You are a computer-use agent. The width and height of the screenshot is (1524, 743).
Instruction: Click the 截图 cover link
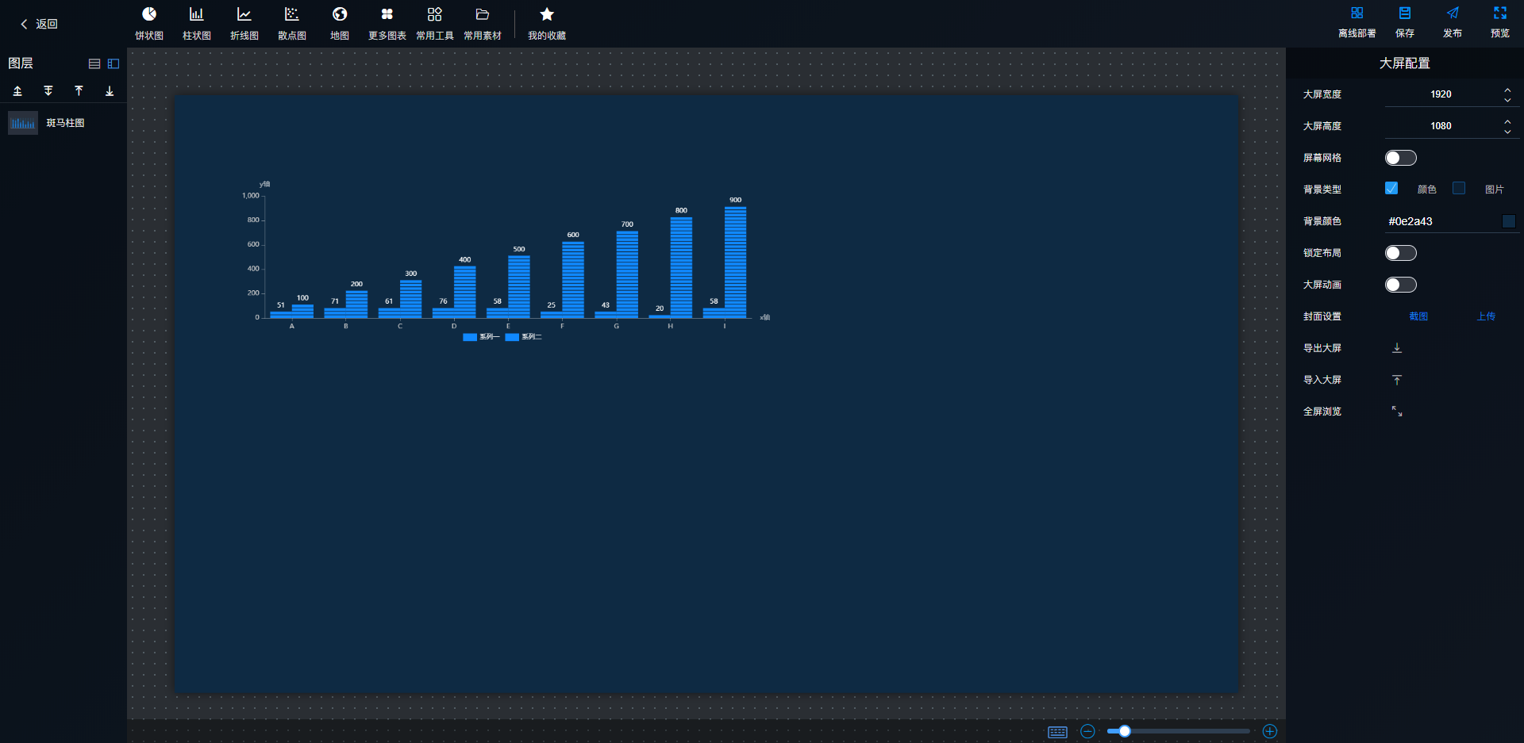pos(1418,316)
